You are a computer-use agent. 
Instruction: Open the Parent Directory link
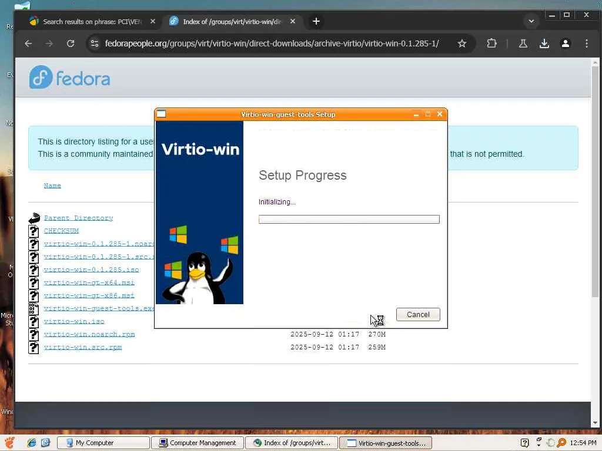[78, 218]
